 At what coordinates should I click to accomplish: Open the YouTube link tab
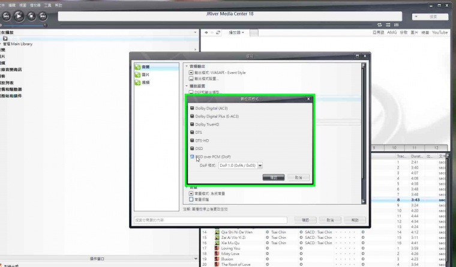click(x=440, y=32)
